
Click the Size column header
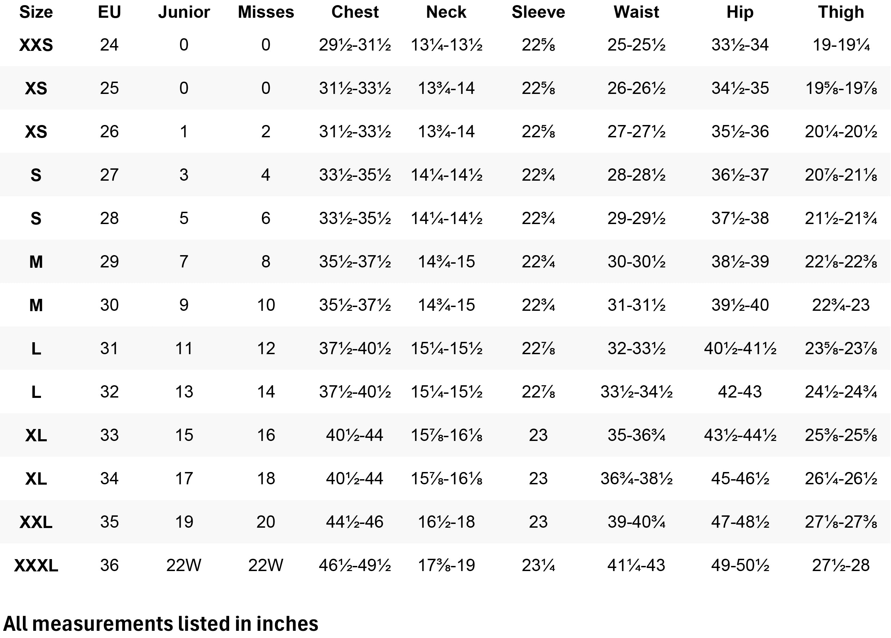coord(36,12)
